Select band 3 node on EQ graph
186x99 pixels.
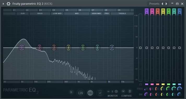coord(54,48)
